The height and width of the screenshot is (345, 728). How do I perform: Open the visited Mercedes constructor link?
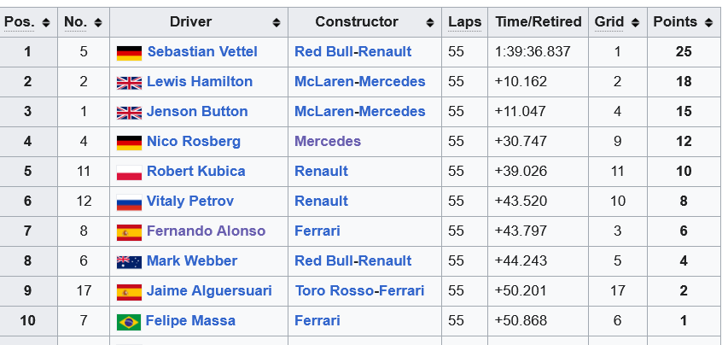328,141
